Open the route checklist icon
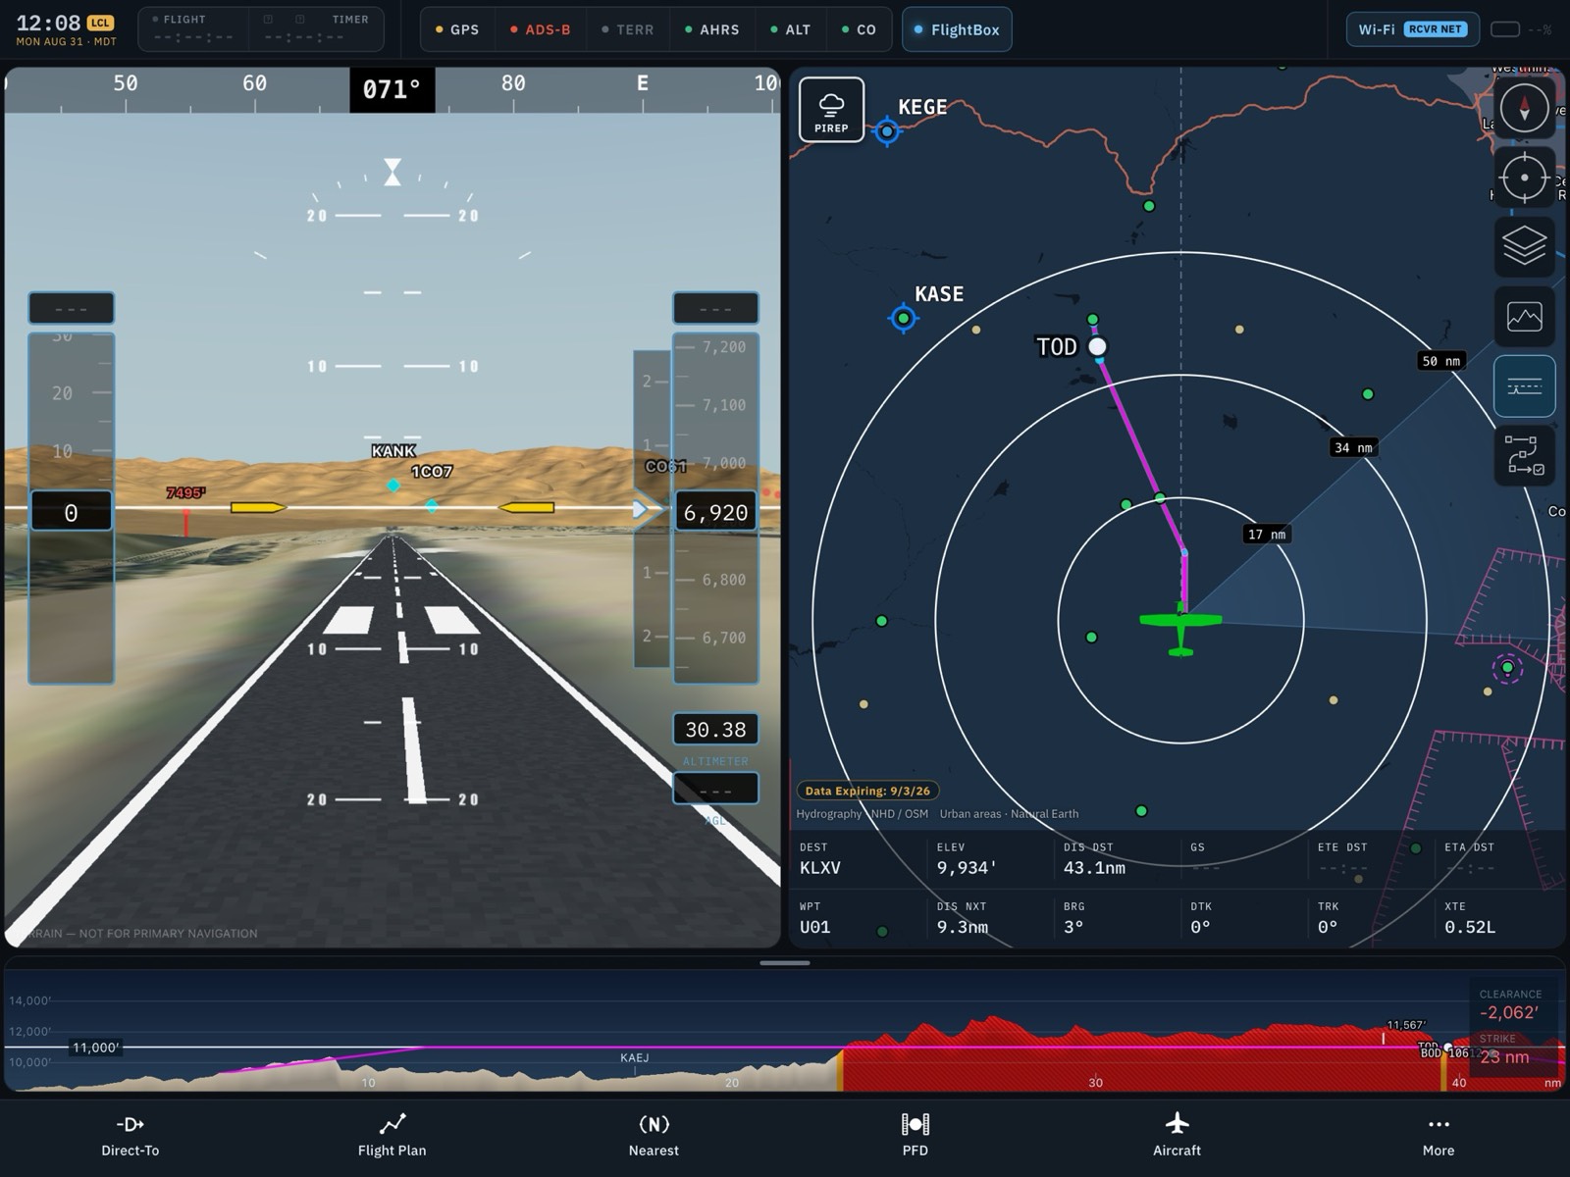The image size is (1570, 1177). point(1524,456)
